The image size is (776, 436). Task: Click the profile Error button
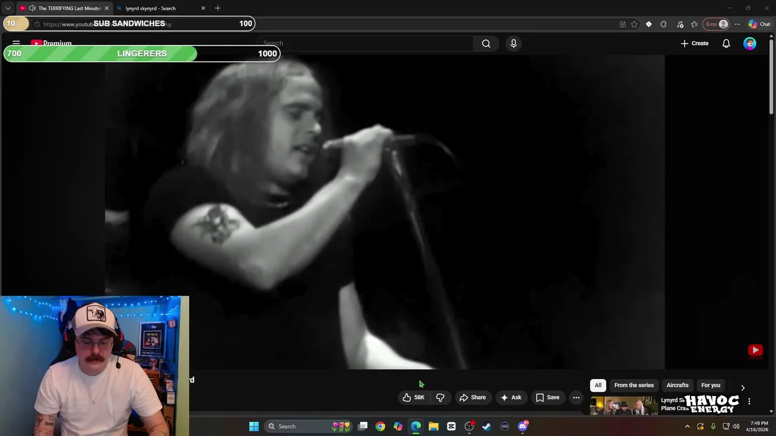[716, 24]
